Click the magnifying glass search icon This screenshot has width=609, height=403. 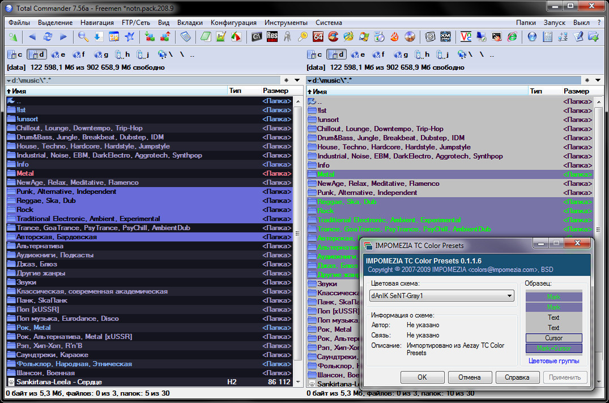click(x=83, y=37)
